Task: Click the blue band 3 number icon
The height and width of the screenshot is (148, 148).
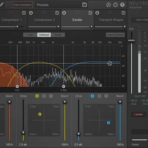Action: (92, 96)
